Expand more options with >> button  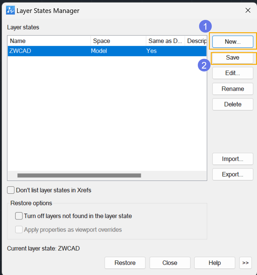[x=245, y=263]
